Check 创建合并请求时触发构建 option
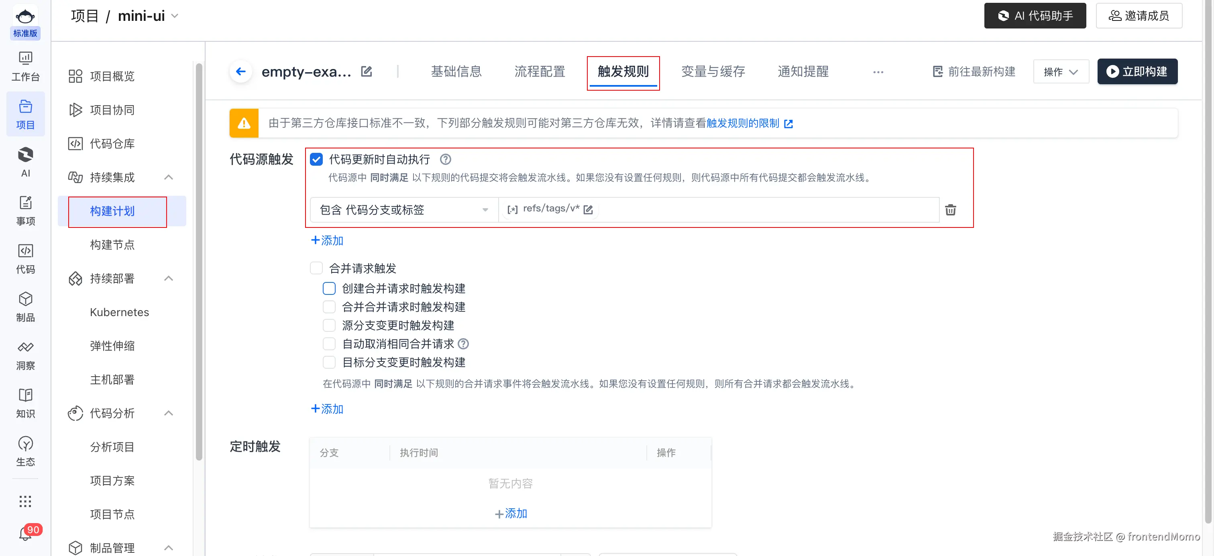The width and height of the screenshot is (1214, 556). pos(329,288)
